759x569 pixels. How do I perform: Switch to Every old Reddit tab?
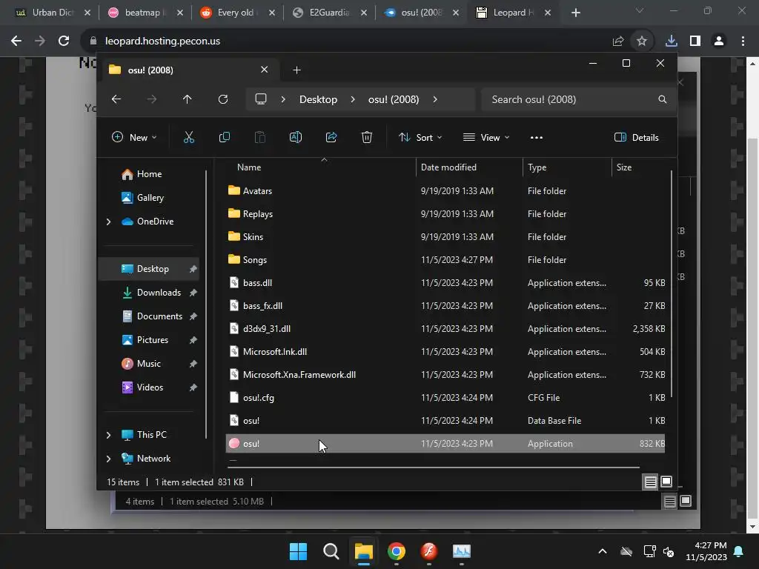tap(237, 13)
